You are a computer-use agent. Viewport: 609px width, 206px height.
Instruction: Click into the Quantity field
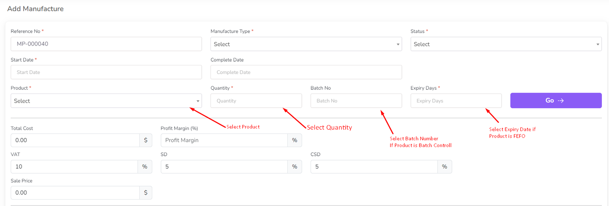coord(256,101)
